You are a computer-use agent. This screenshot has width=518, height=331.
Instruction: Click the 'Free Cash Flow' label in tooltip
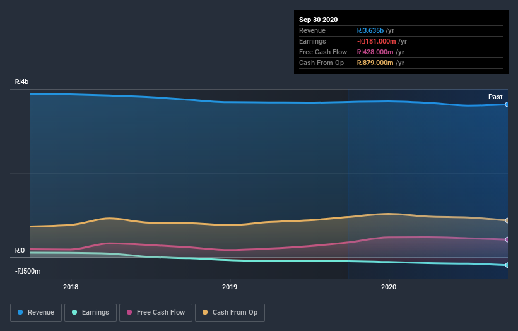[x=323, y=52]
